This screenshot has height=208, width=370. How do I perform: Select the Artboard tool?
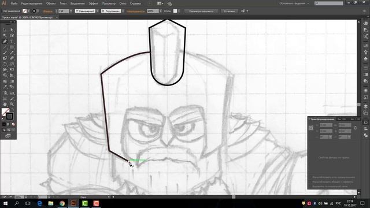[x=5, y=99]
